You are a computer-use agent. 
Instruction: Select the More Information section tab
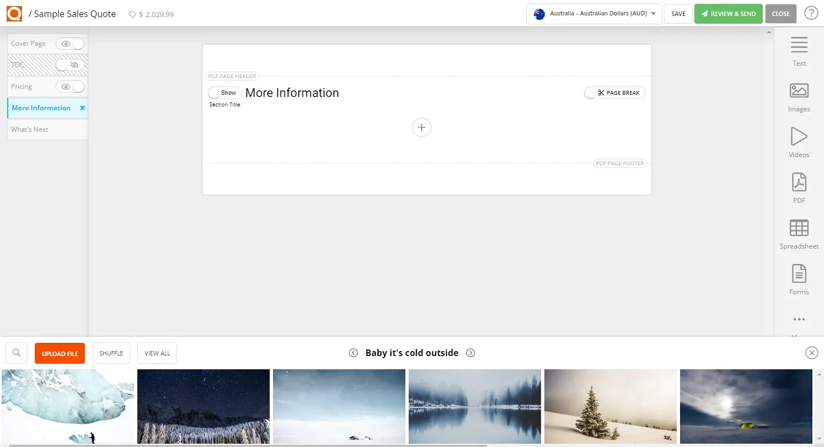pos(41,108)
